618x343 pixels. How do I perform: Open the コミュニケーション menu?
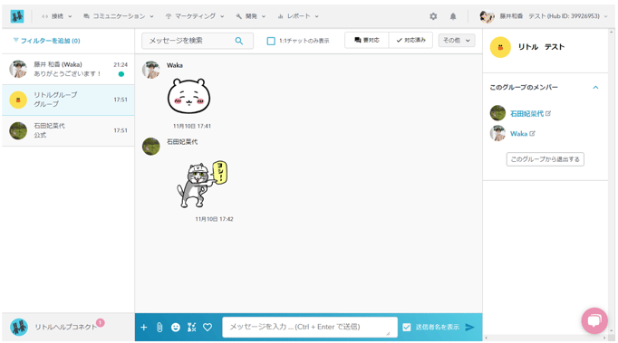point(118,16)
